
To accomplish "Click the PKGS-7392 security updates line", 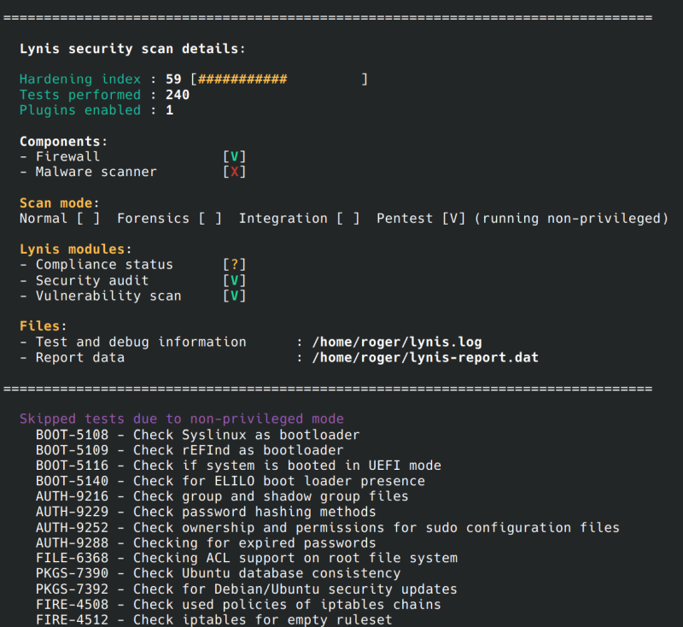I will pos(246,589).
